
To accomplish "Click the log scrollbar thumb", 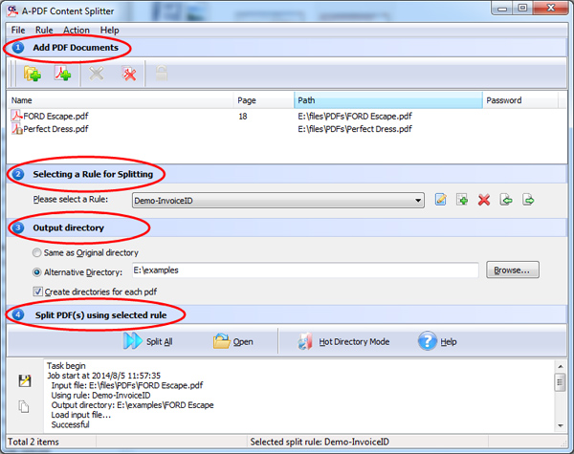I will click(x=560, y=382).
